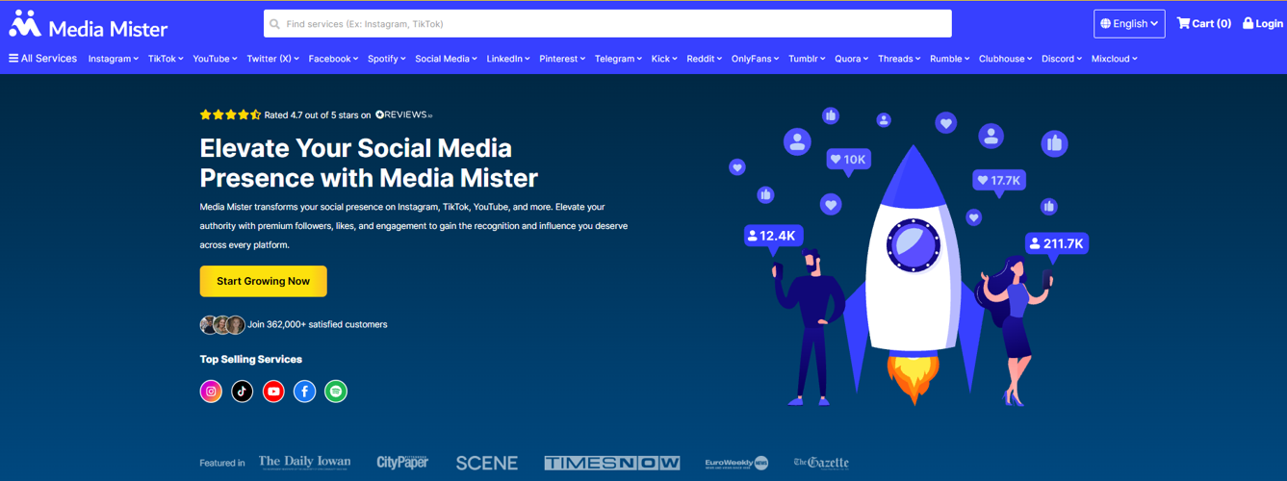Click the 'Elevate Your Social Media' headline
Image resolution: width=1287 pixels, height=481 pixels.
356,148
